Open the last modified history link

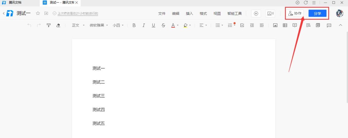pos(78,14)
